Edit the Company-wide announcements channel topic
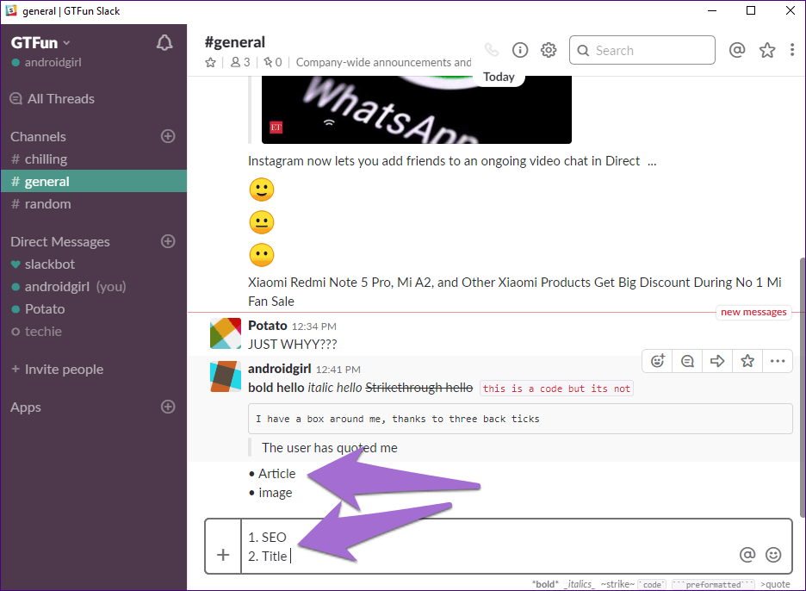This screenshot has height=591, width=806. (383, 62)
